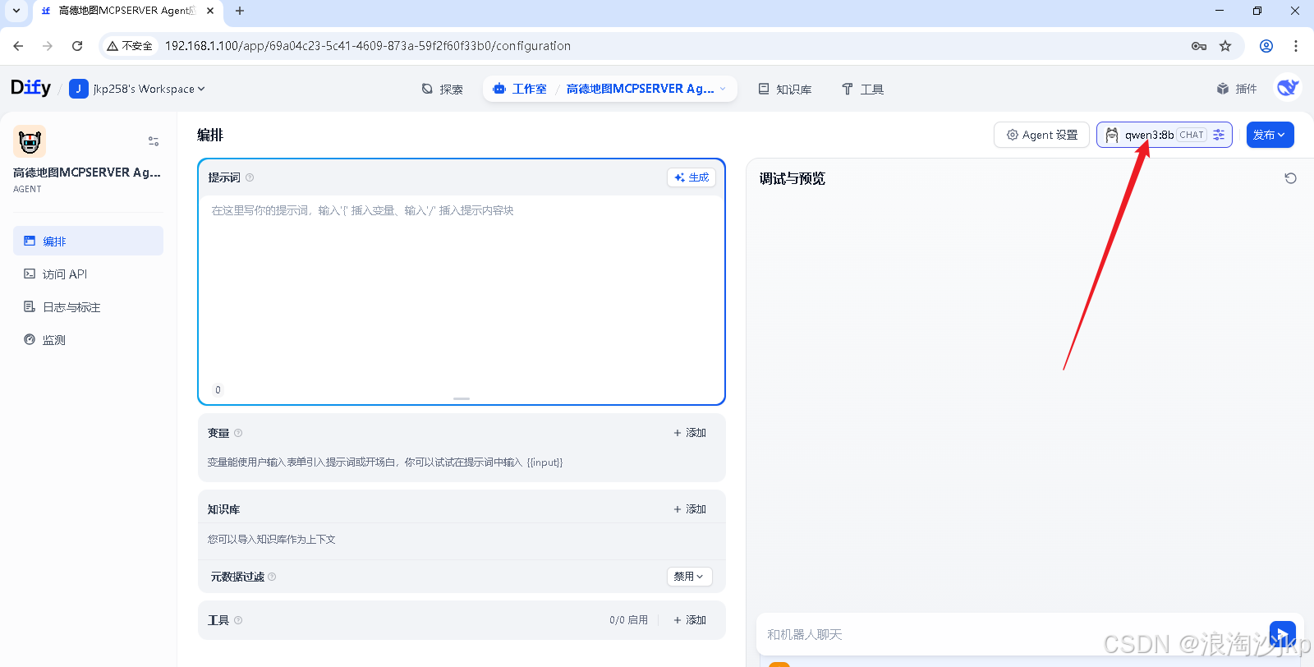Click the CHAT tag on model selector
Image resolution: width=1314 pixels, height=667 pixels.
point(1192,135)
